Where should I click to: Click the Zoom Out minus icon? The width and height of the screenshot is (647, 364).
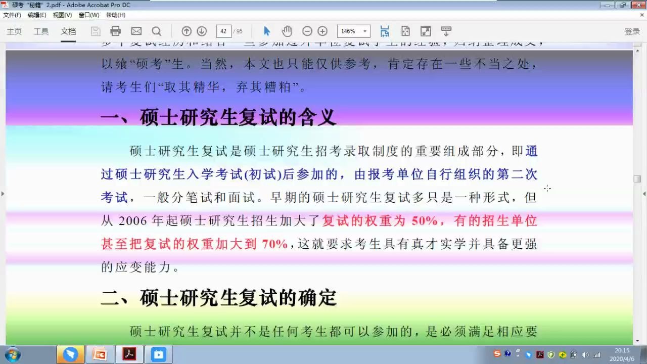tap(307, 31)
